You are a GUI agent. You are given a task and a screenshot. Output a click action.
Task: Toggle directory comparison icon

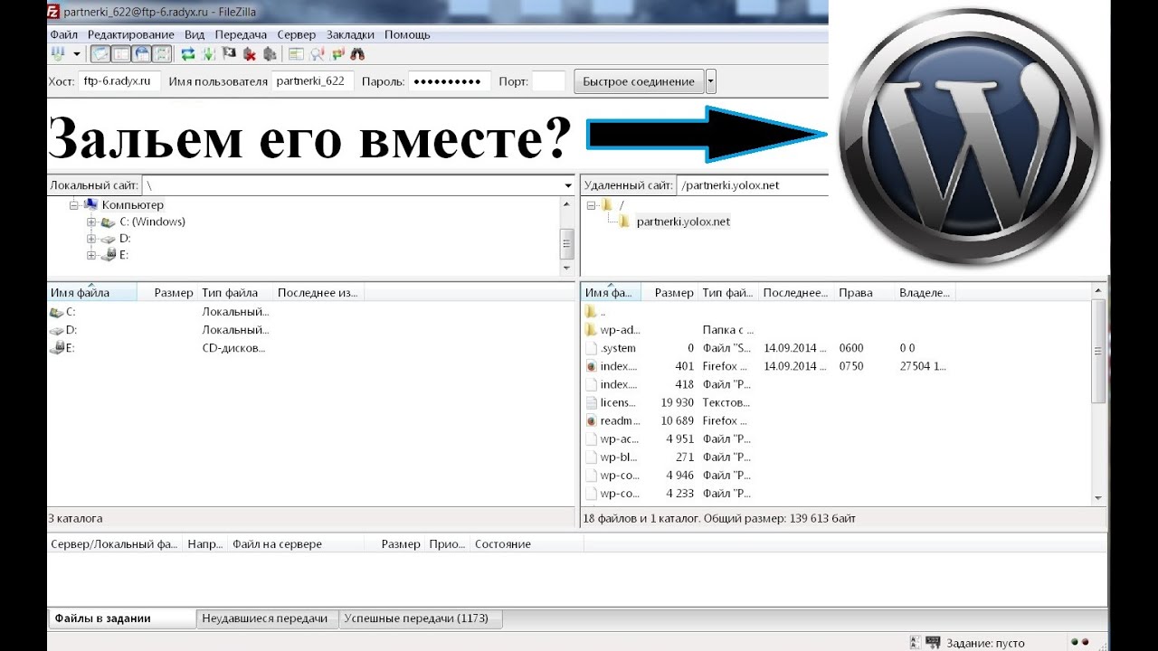[x=317, y=54]
